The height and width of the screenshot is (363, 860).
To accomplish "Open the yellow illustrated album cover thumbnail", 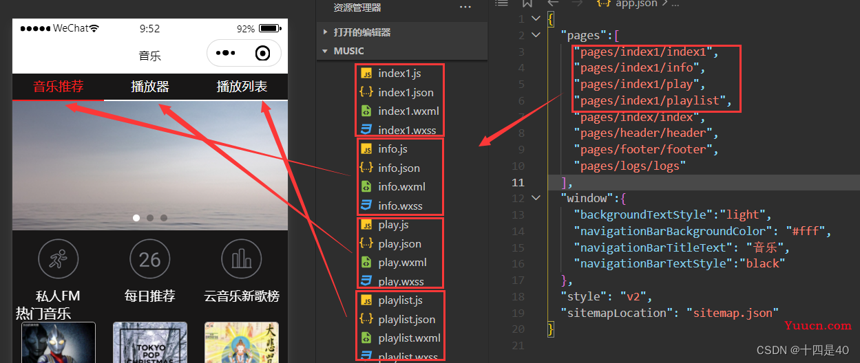I will 242,342.
